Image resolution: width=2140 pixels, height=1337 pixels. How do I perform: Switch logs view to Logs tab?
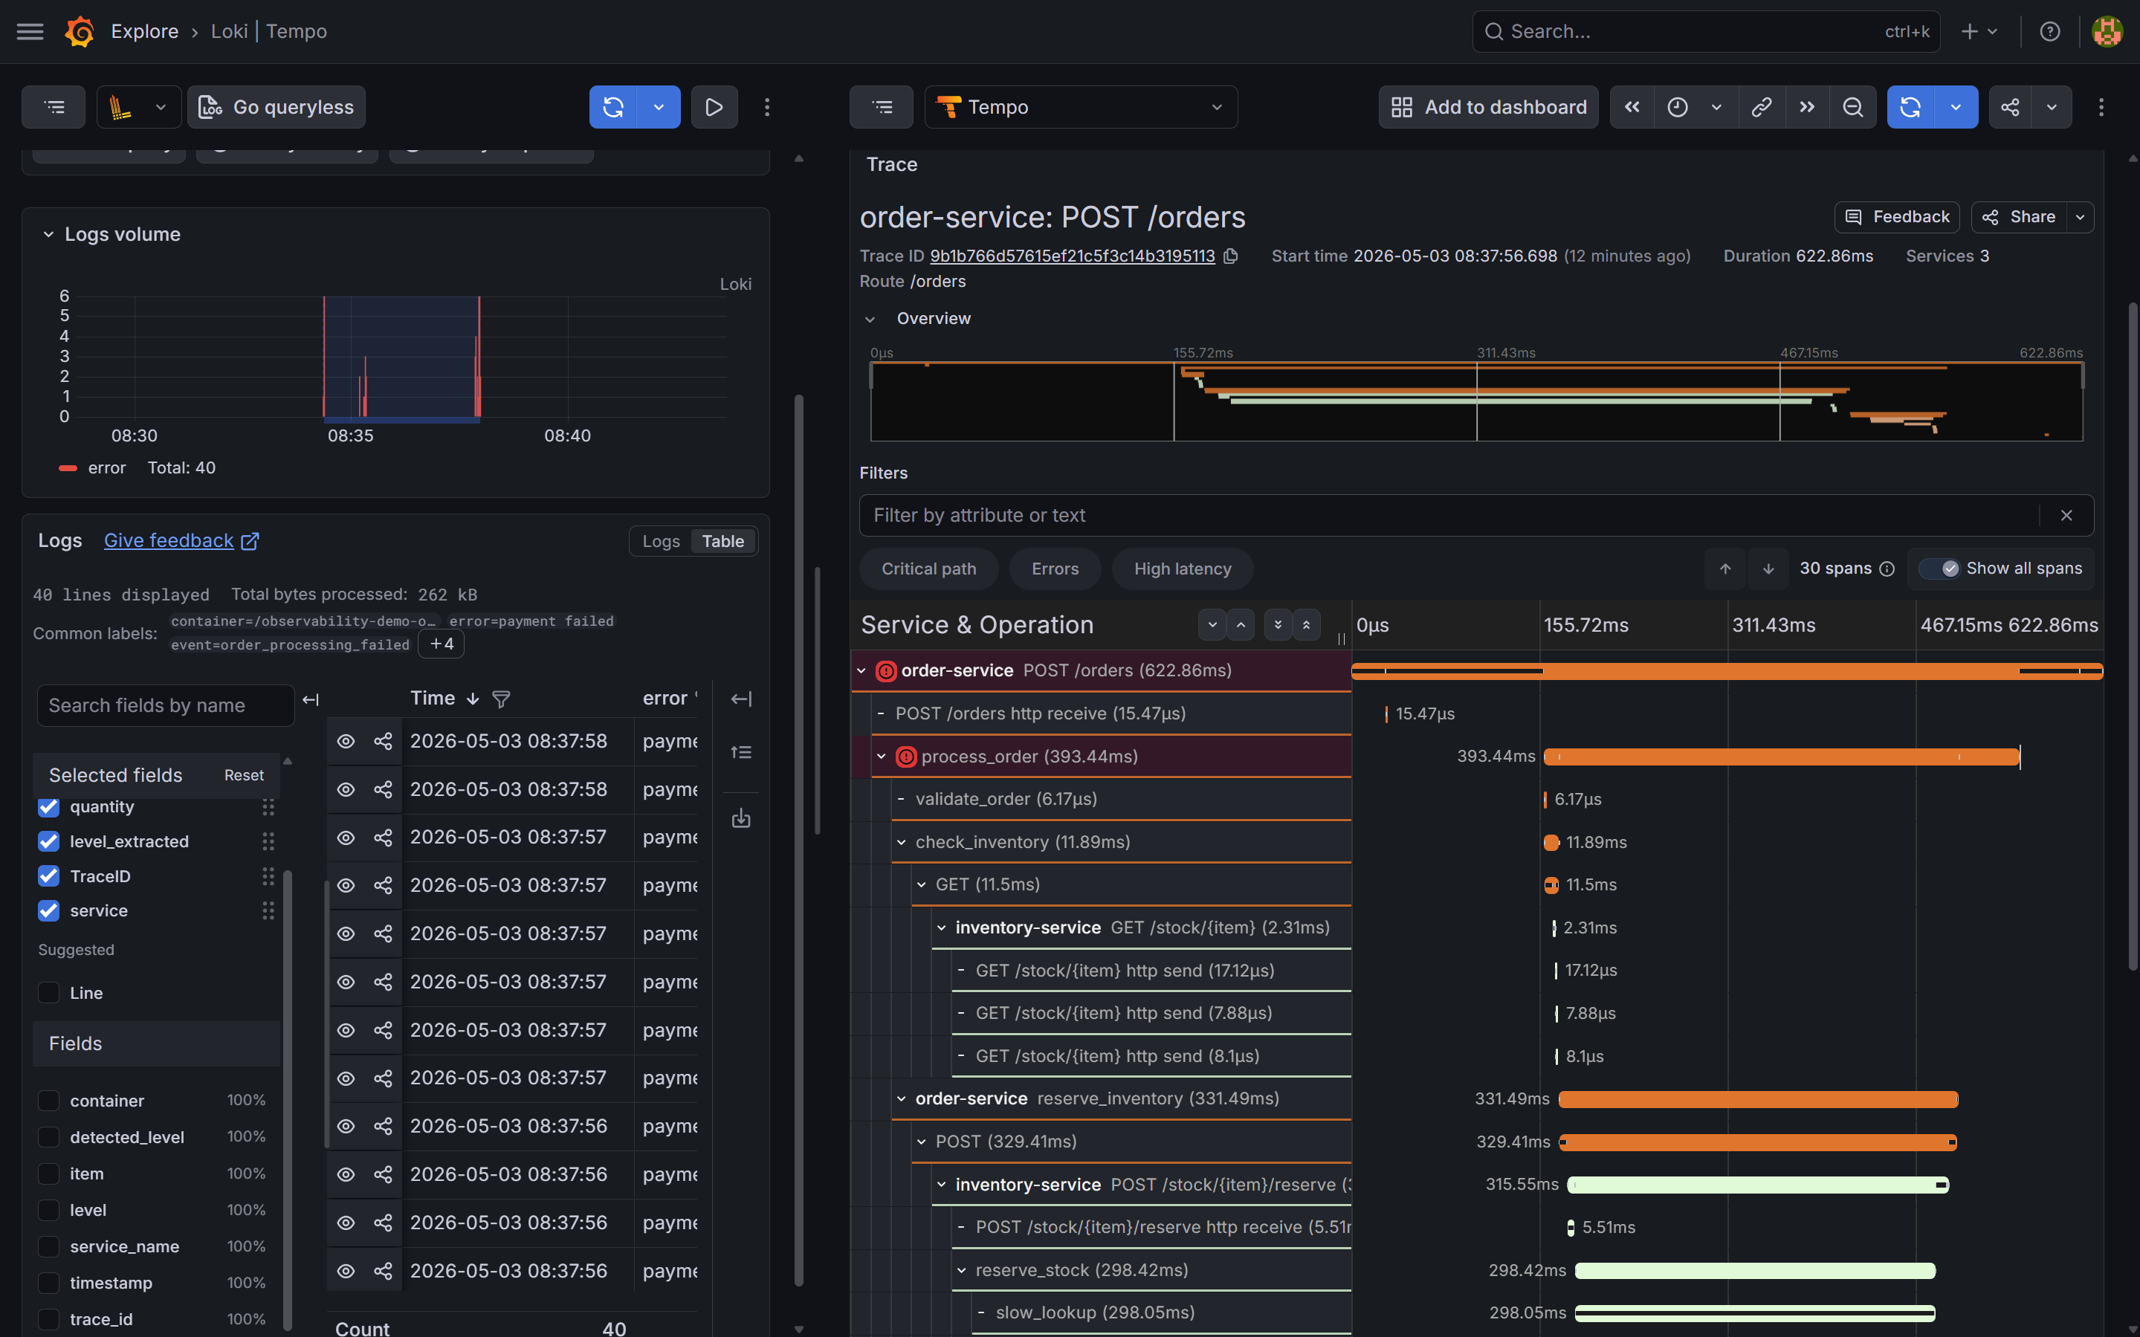pos(662,541)
